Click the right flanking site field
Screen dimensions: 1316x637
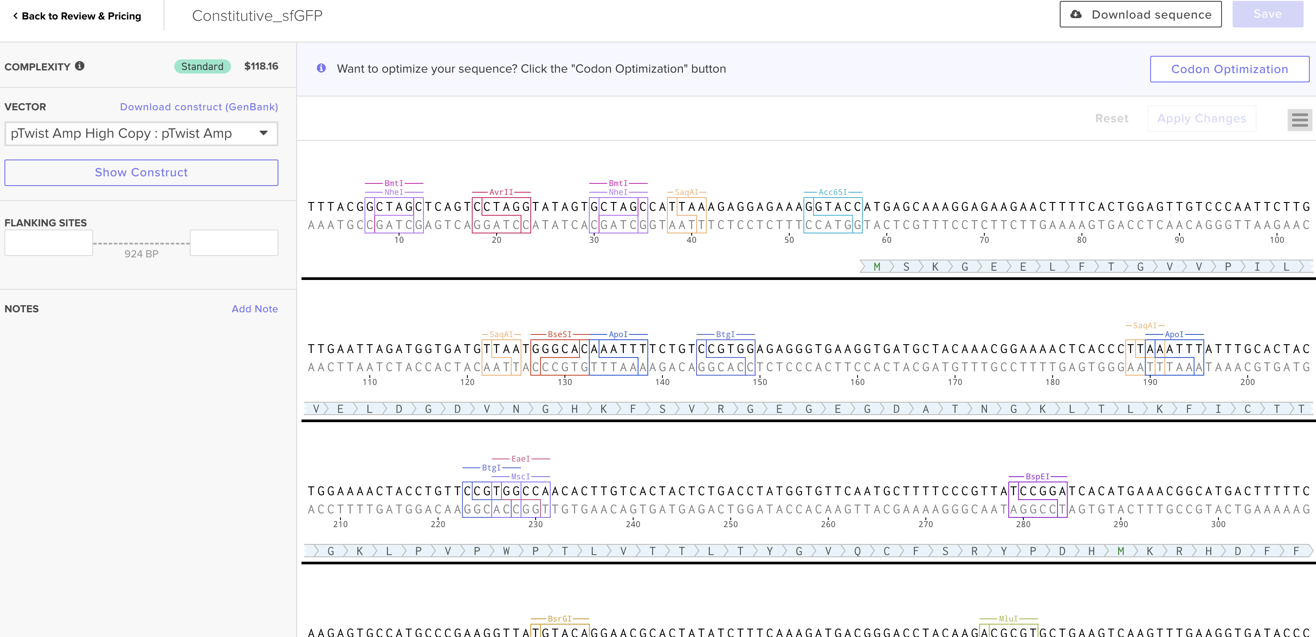(x=234, y=242)
